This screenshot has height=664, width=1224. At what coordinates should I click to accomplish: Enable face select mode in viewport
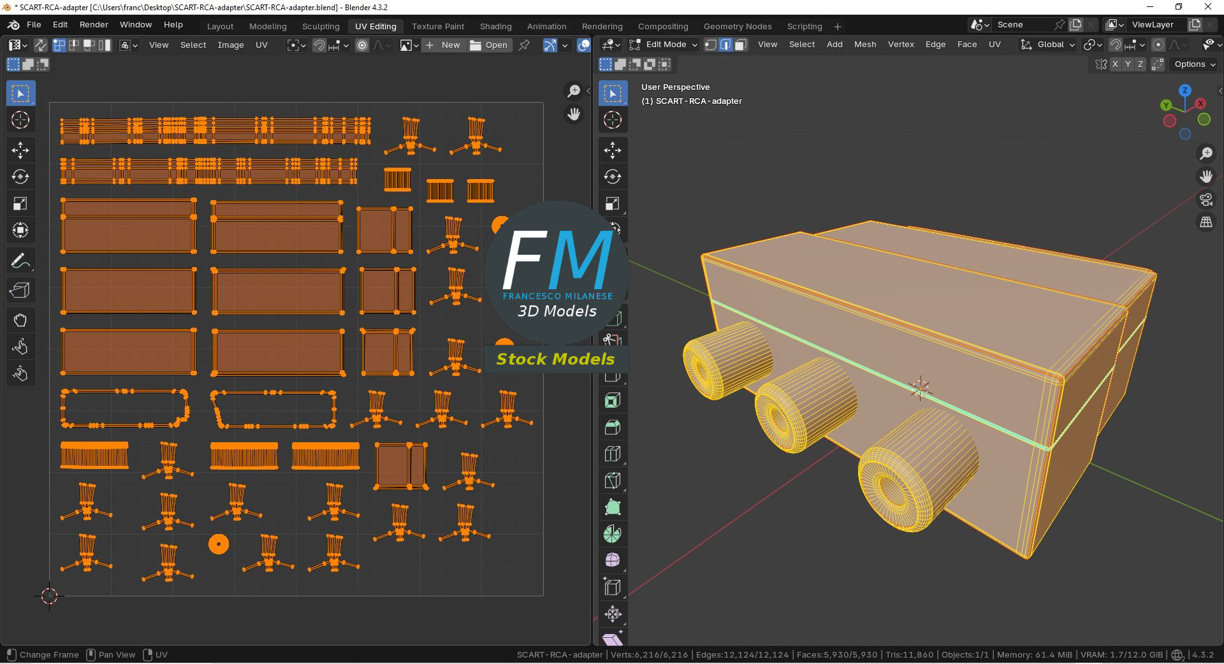tap(741, 45)
